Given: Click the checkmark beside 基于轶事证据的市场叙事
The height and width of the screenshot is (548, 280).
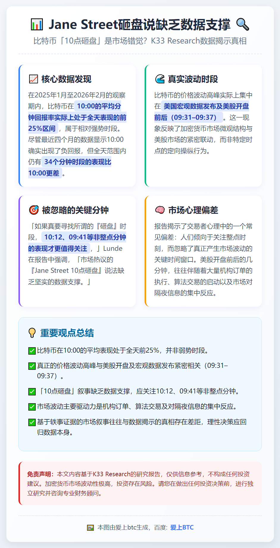Looking at the screenshot, I should click(32, 422).
